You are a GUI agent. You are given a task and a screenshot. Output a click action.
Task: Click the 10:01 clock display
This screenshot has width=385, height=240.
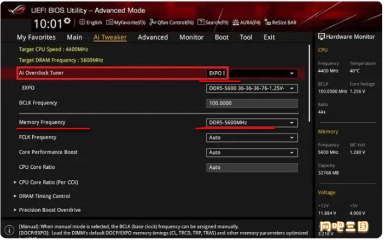pyautogui.click(x=48, y=24)
